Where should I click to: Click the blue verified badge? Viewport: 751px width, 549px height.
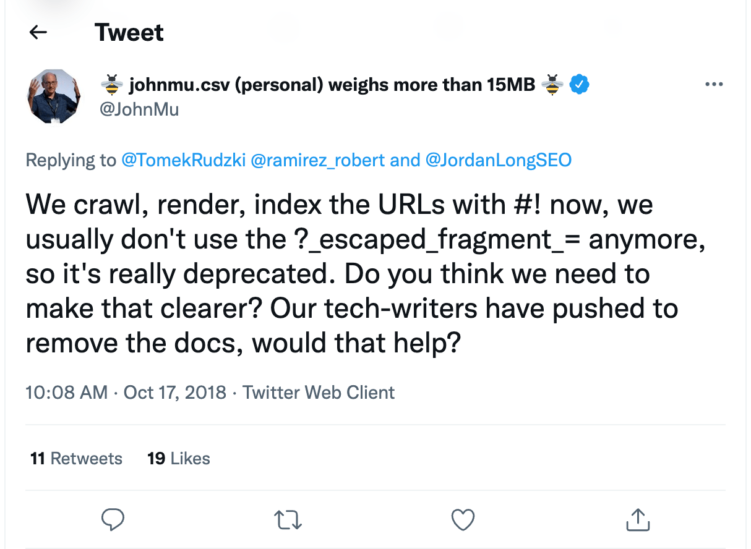pyautogui.click(x=578, y=85)
